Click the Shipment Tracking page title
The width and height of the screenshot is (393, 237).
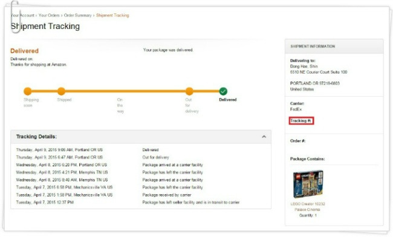point(45,27)
